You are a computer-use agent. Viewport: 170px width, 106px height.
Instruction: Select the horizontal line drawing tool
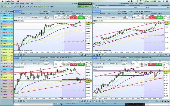click(18, 7)
